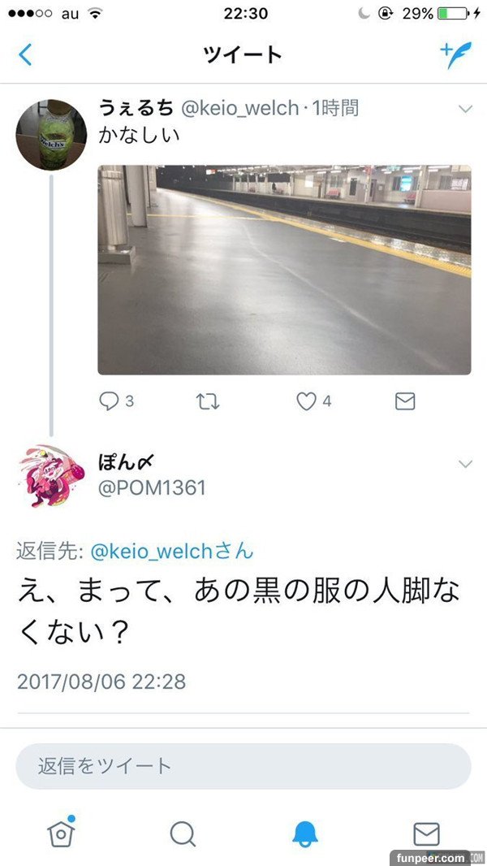Tap the pink squid profile avatar
Viewport: 487px width, 866px height.
coord(51,476)
